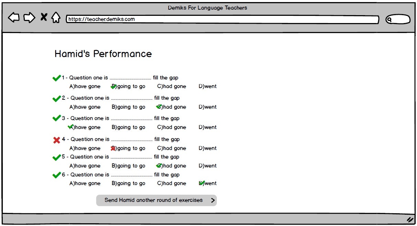Image resolution: width=417 pixels, height=226 pixels.
Task: Select B)going to go in question 3
Action: point(128,127)
